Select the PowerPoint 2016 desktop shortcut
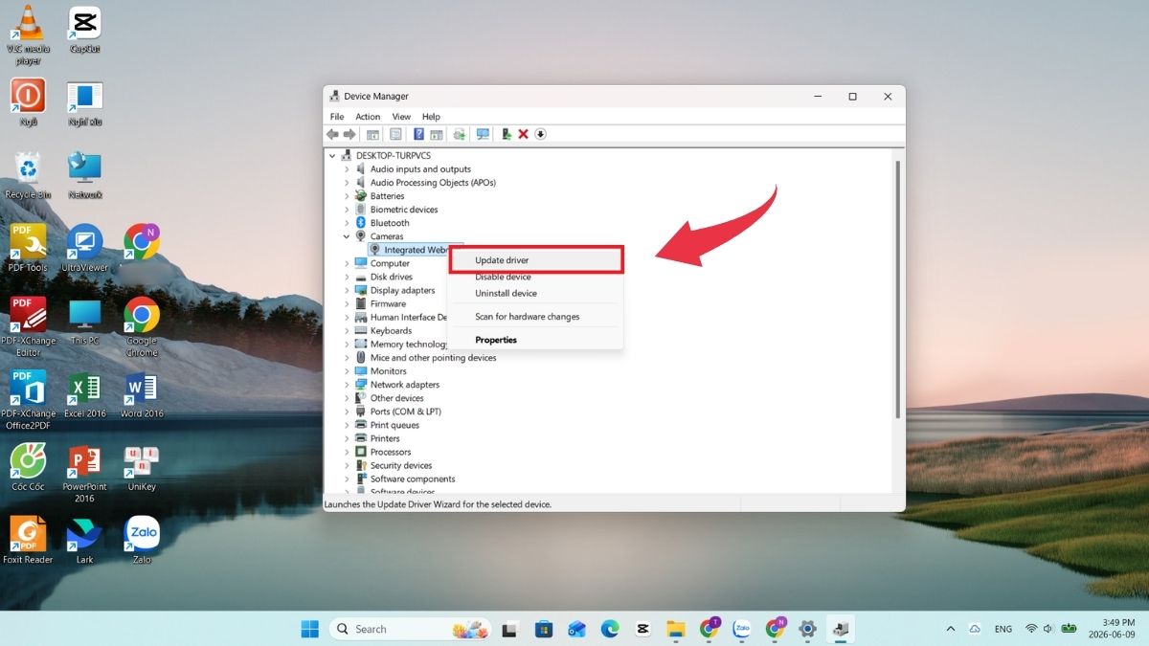The height and width of the screenshot is (646, 1149). [x=85, y=473]
